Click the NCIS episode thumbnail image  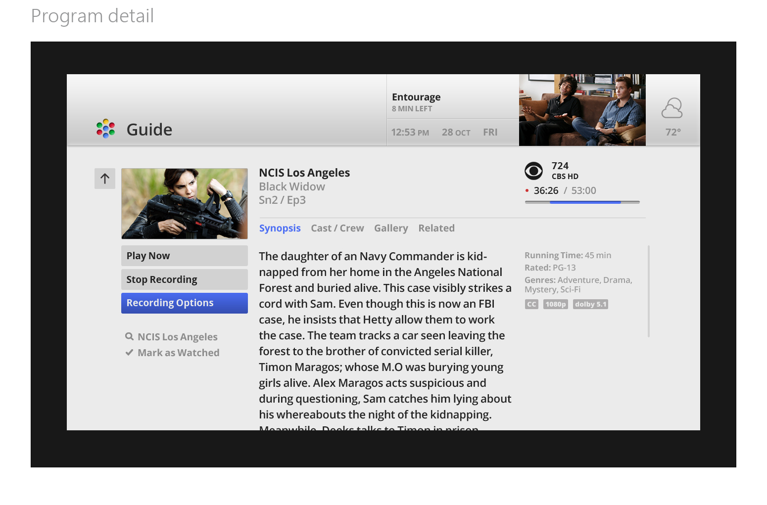pyautogui.click(x=185, y=204)
